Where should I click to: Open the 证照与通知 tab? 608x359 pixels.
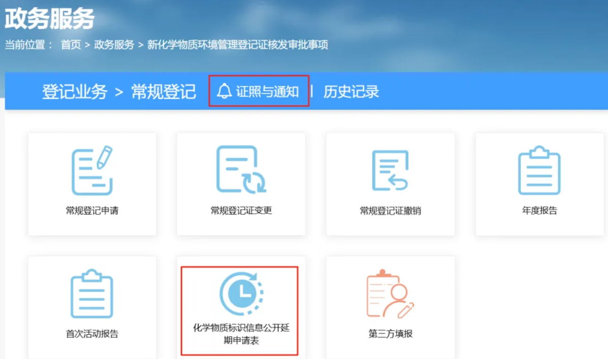pos(259,91)
